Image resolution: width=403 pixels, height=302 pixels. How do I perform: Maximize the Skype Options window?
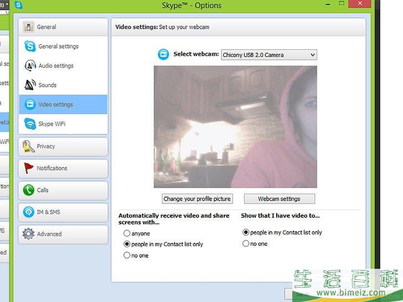pos(342,3)
